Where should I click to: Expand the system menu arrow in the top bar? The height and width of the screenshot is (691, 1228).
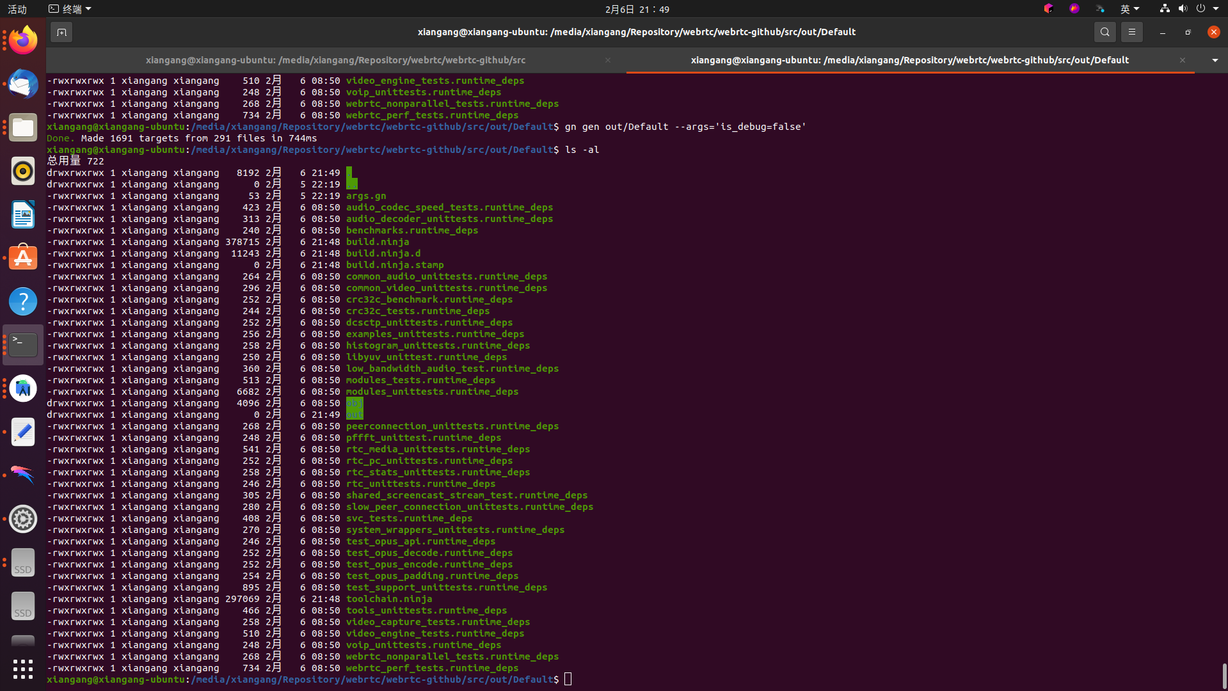1216,9
